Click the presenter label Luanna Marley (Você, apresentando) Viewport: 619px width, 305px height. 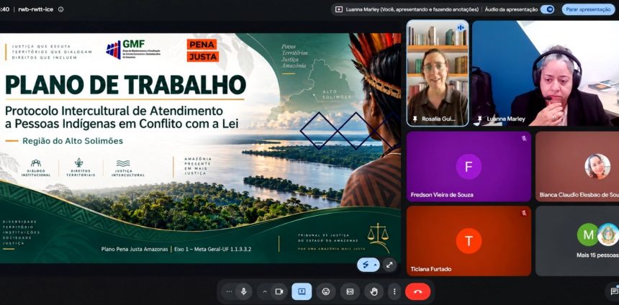pos(412,9)
